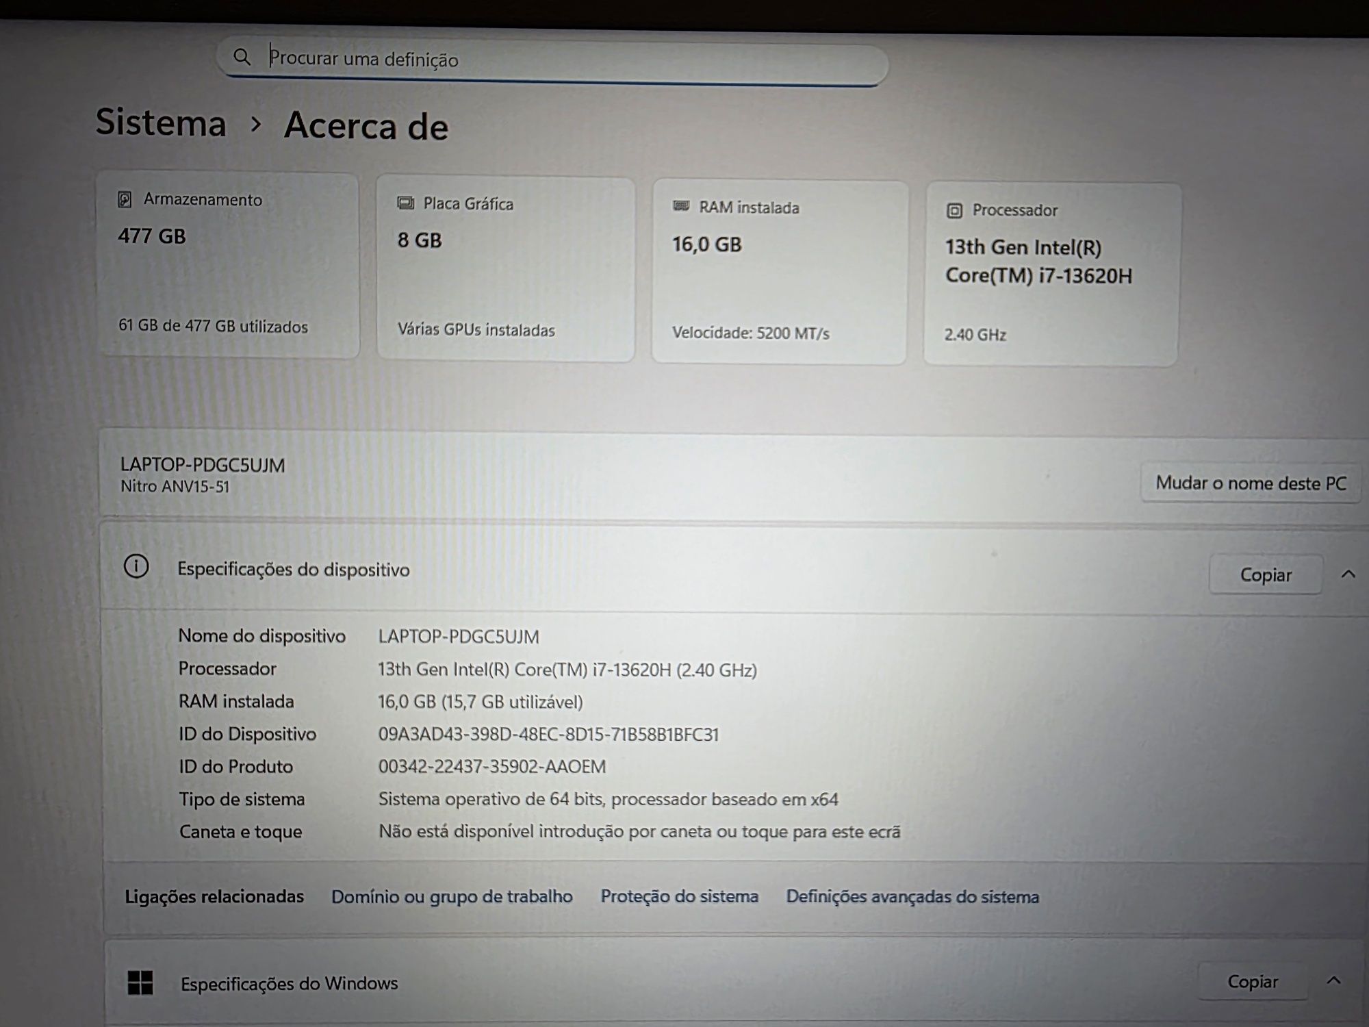Click 61 GB de 477 GB utilizados text
Screen dimensions: 1369x1027
tap(213, 326)
